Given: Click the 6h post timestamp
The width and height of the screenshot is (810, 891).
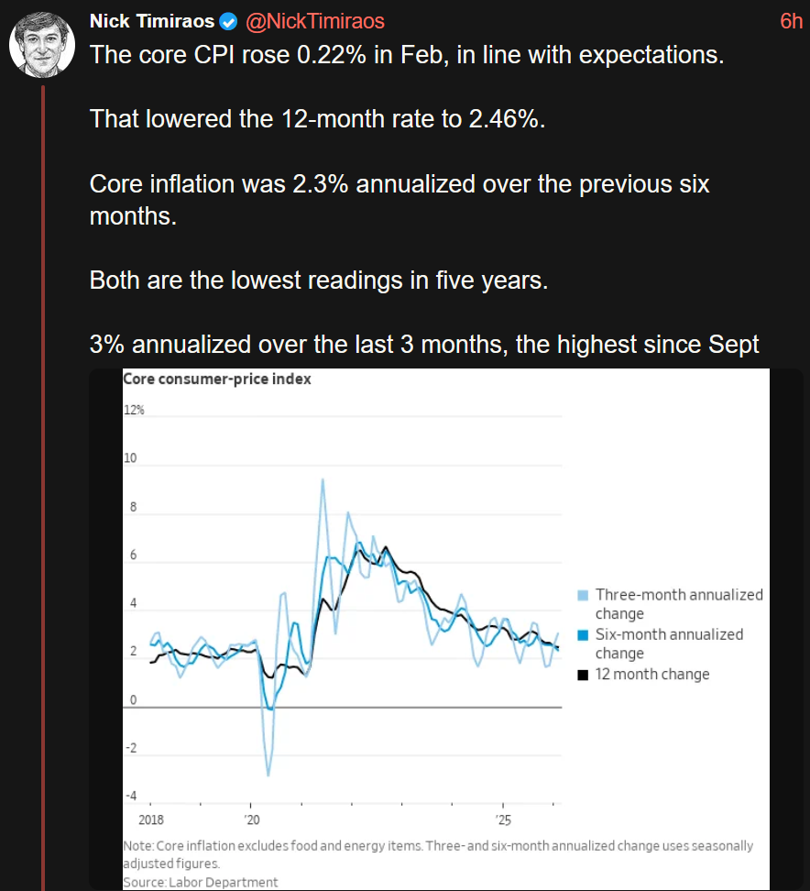Looking at the screenshot, I should [x=790, y=21].
